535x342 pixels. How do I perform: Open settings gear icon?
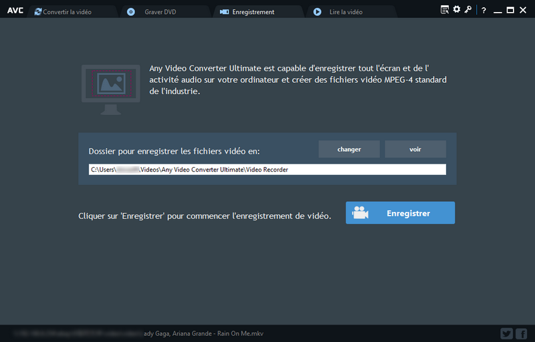tap(457, 9)
